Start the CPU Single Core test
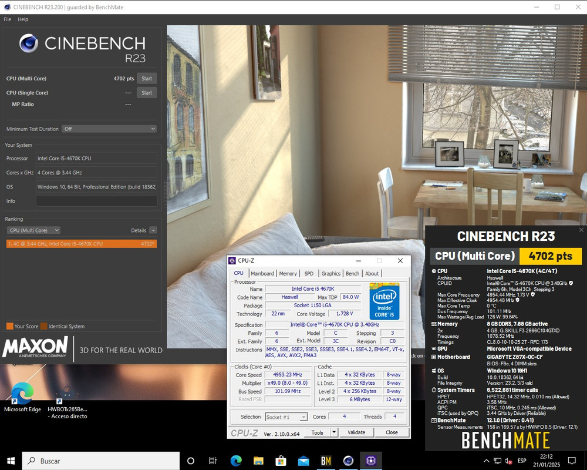The width and height of the screenshot is (587, 470). click(x=147, y=93)
